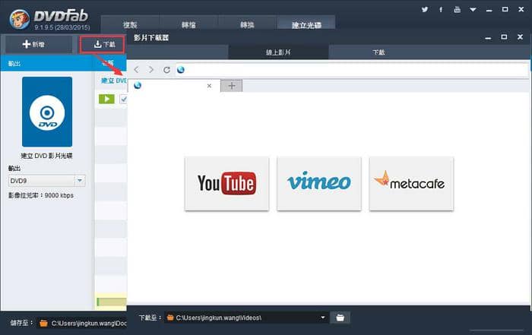
Task: Expand the download path dropdown
Action: pyautogui.click(x=323, y=318)
